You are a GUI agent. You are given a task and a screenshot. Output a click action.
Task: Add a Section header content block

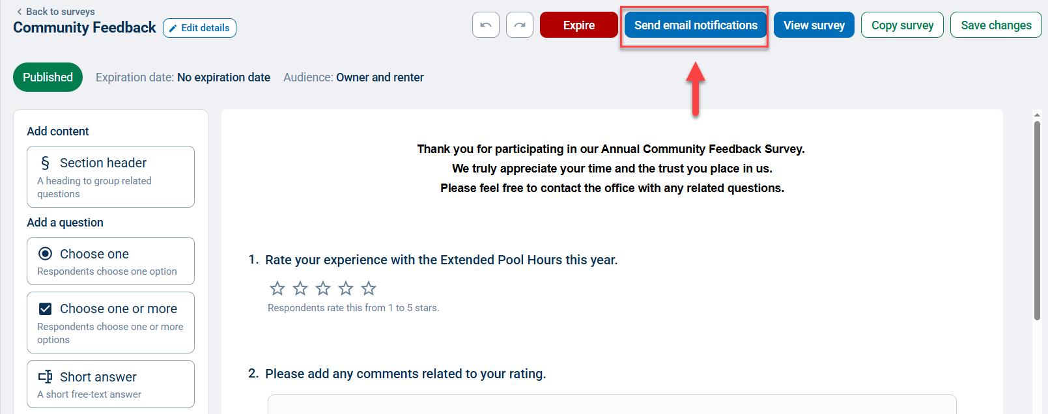pyautogui.click(x=111, y=176)
